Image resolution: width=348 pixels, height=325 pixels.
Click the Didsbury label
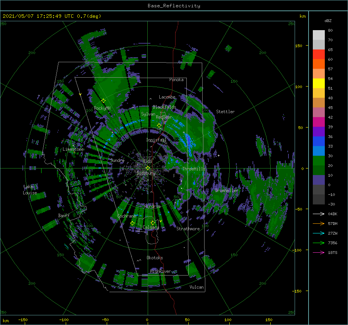(146, 173)
